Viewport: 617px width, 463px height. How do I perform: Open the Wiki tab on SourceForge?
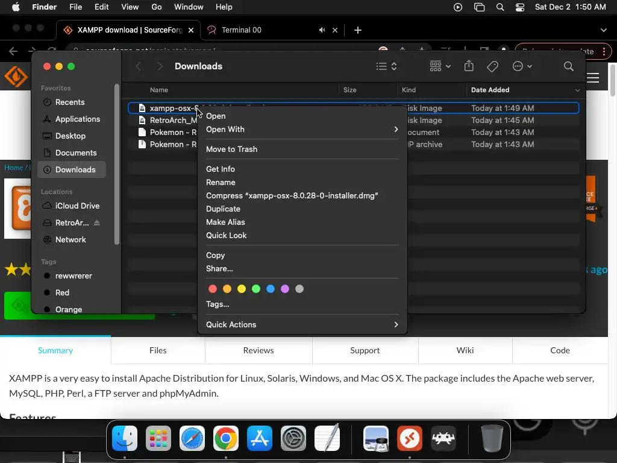pos(465,350)
